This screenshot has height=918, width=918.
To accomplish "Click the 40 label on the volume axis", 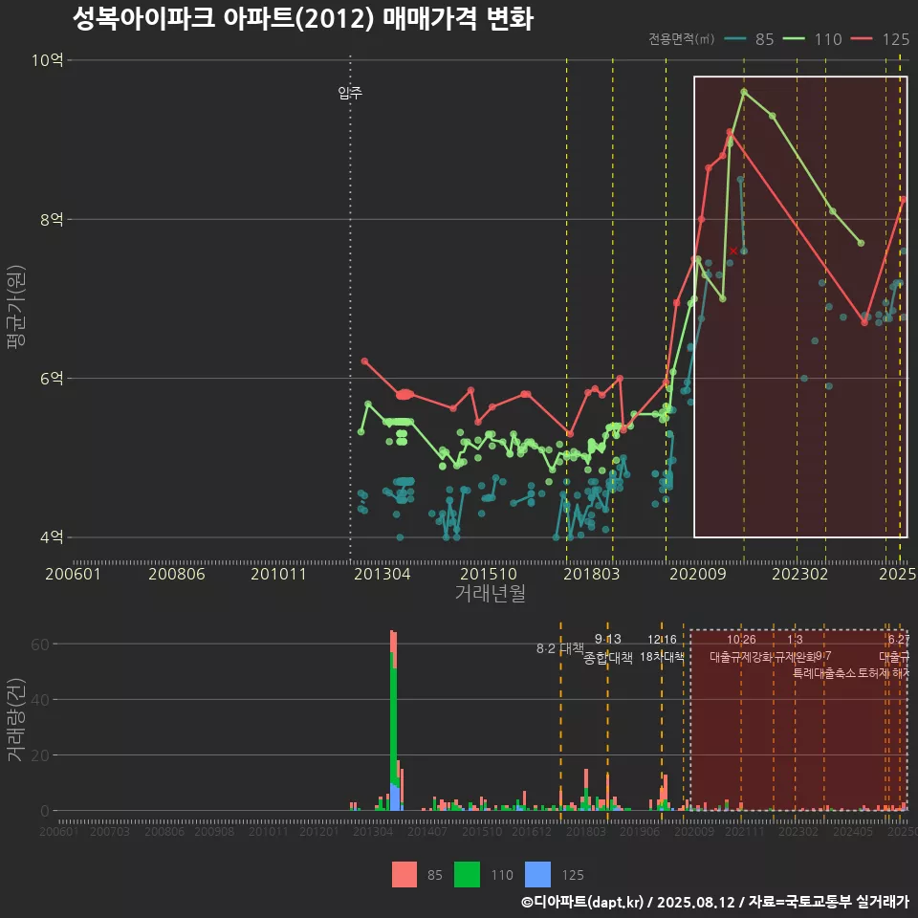I will point(40,700).
